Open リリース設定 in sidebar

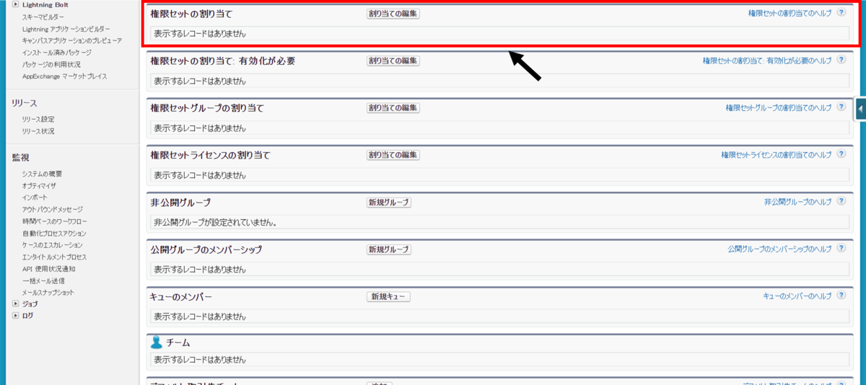tap(38, 119)
